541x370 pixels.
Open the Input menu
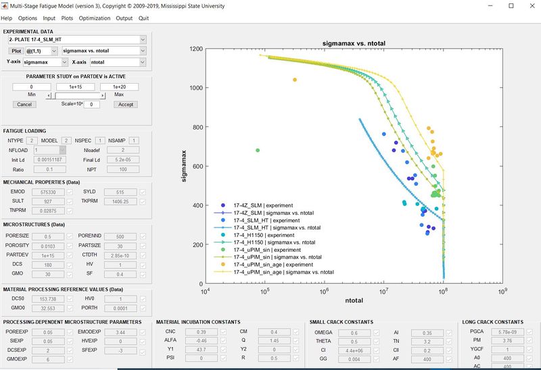[x=49, y=18]
